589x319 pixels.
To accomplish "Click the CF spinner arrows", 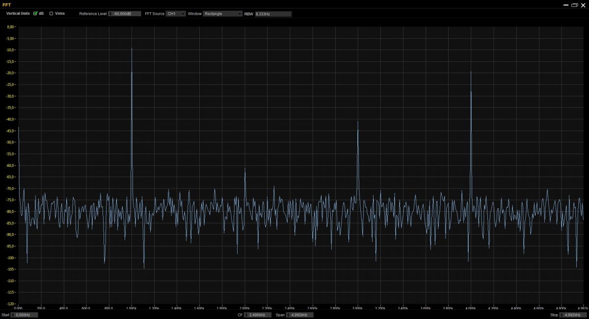I will (x=246, y=315).
